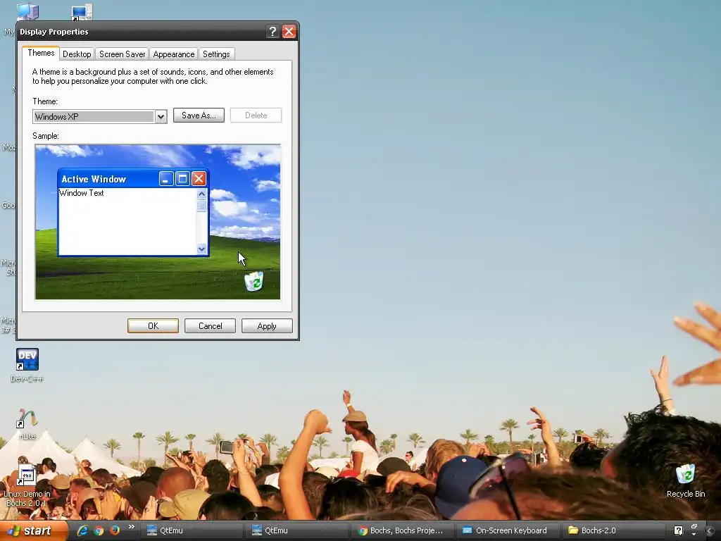Open the Settings tab
The image size is (721, 541).
click(216, 54)
